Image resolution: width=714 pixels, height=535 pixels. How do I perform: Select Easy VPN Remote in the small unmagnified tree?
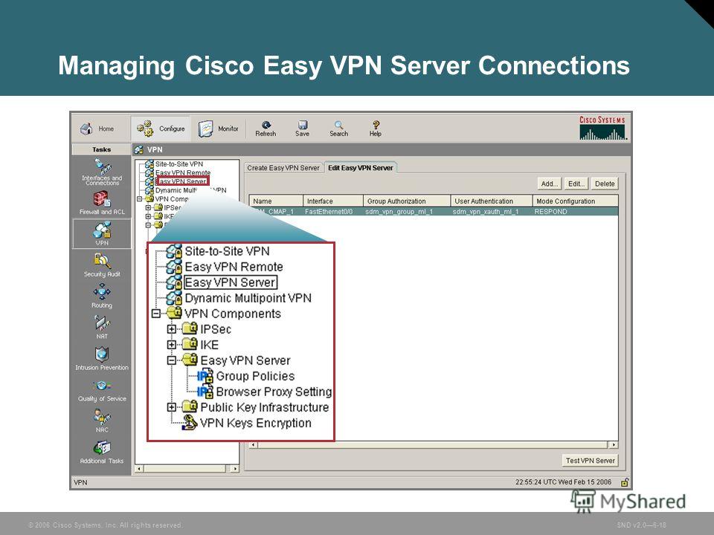coord(183,173)
